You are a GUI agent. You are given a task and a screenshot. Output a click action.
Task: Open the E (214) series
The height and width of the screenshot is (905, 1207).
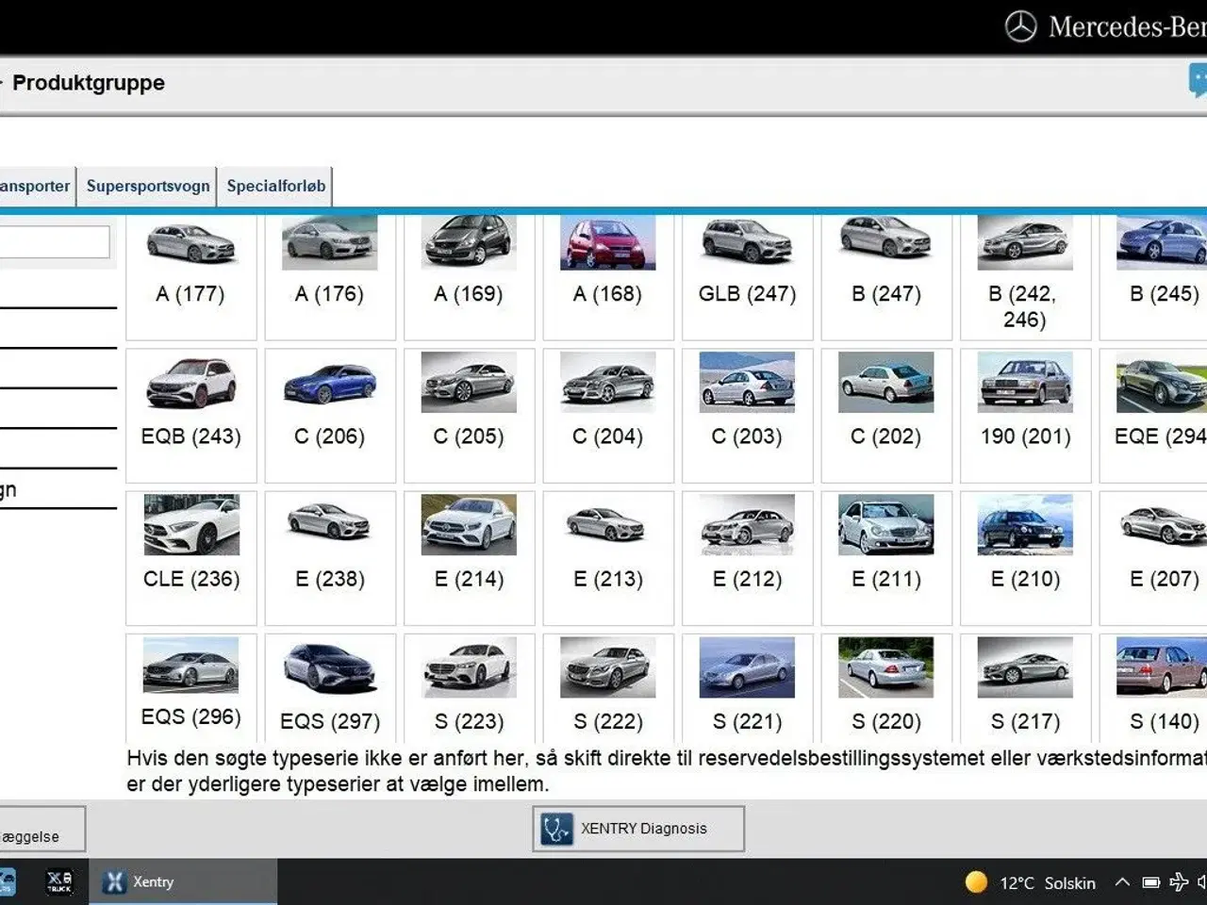coord(469,558)
